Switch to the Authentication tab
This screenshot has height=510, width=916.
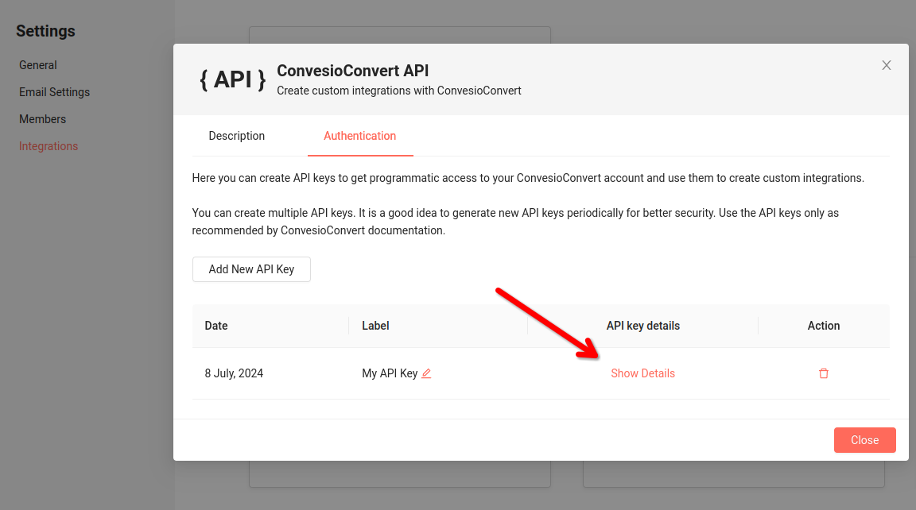tap(360, 136)
